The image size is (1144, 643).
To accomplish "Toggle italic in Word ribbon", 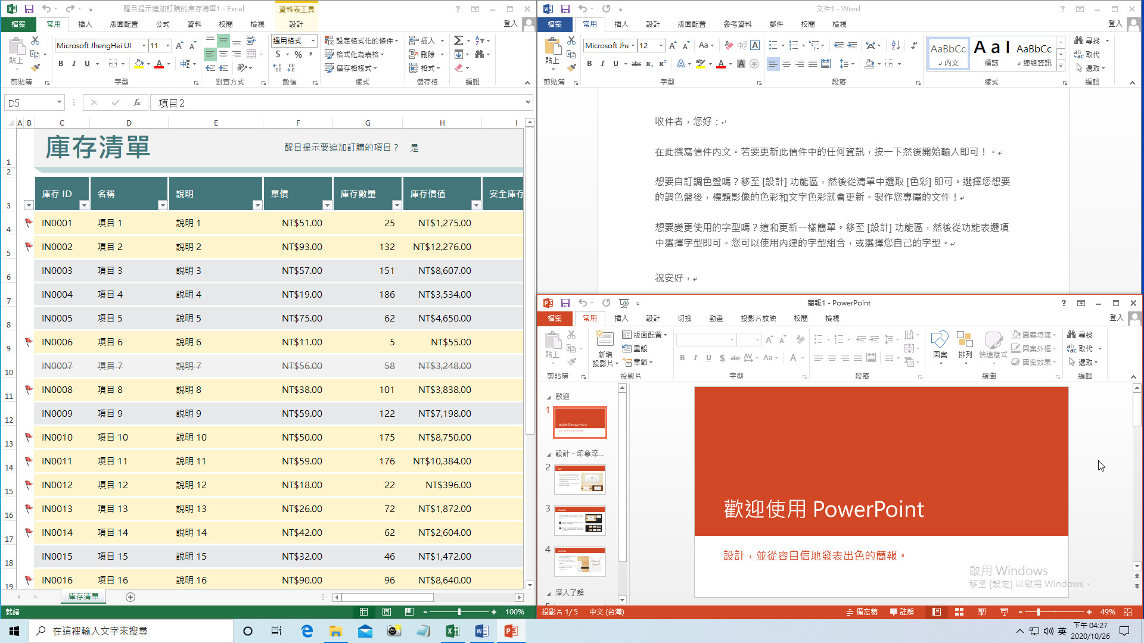I will click(602, 64).
